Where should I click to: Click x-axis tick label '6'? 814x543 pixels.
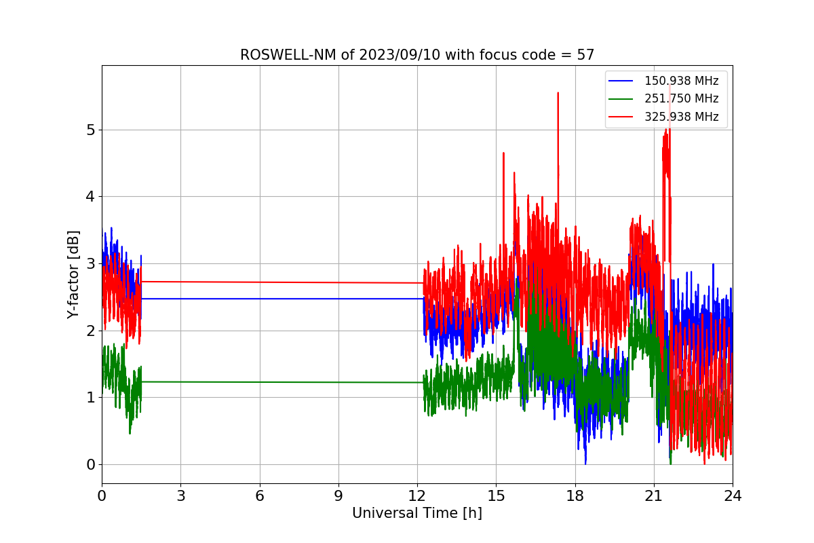pyautogui.click(x=260, y=496)
